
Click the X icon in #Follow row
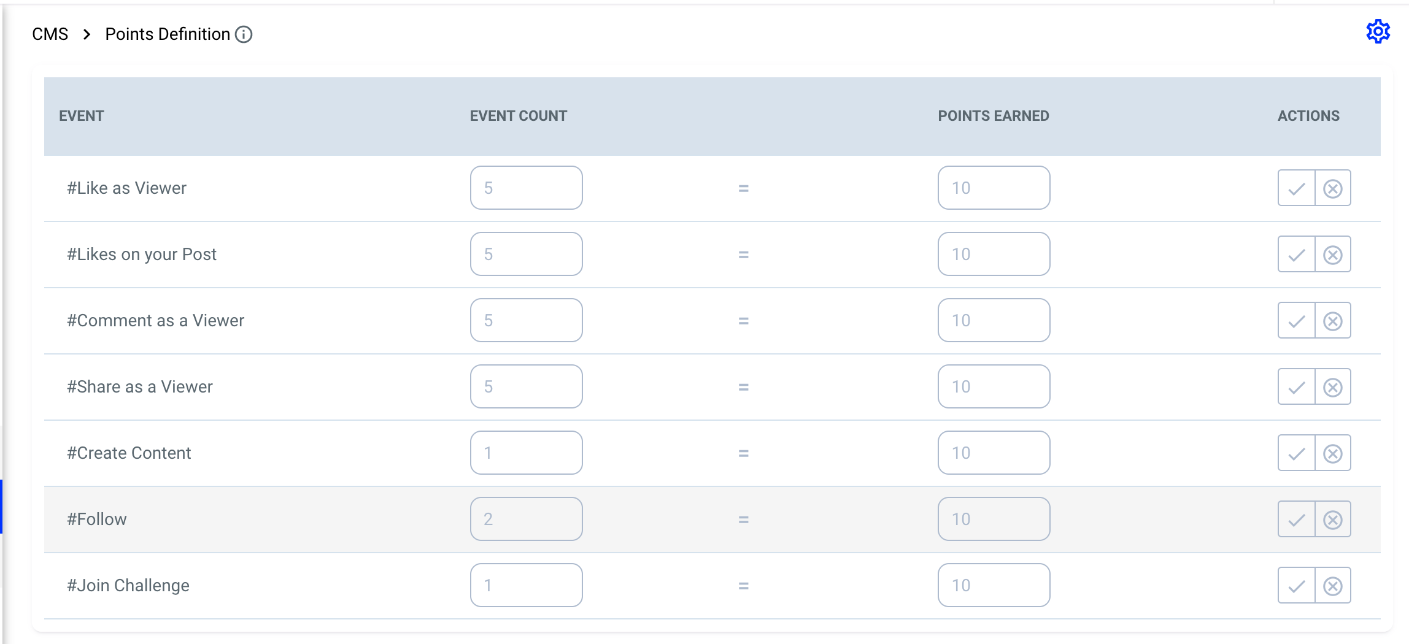pos(1332,519)
